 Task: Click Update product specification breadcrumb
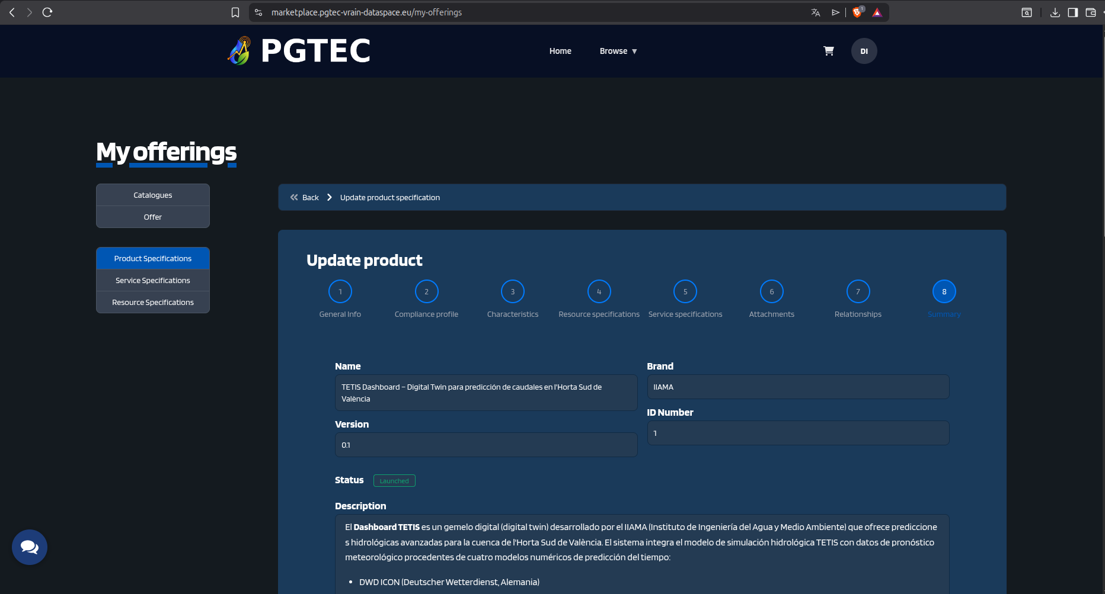[390, 197]
